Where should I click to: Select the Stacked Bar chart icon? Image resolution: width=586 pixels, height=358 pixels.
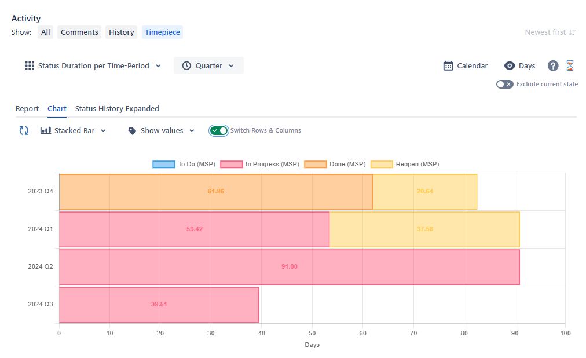pos(46,130)
